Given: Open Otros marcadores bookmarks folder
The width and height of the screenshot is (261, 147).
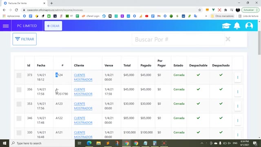Looking at the screenshot, I should point(222,16).
